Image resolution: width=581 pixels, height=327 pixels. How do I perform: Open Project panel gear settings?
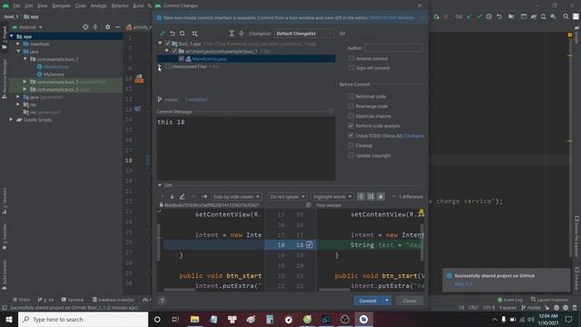[x=107, y=27]
